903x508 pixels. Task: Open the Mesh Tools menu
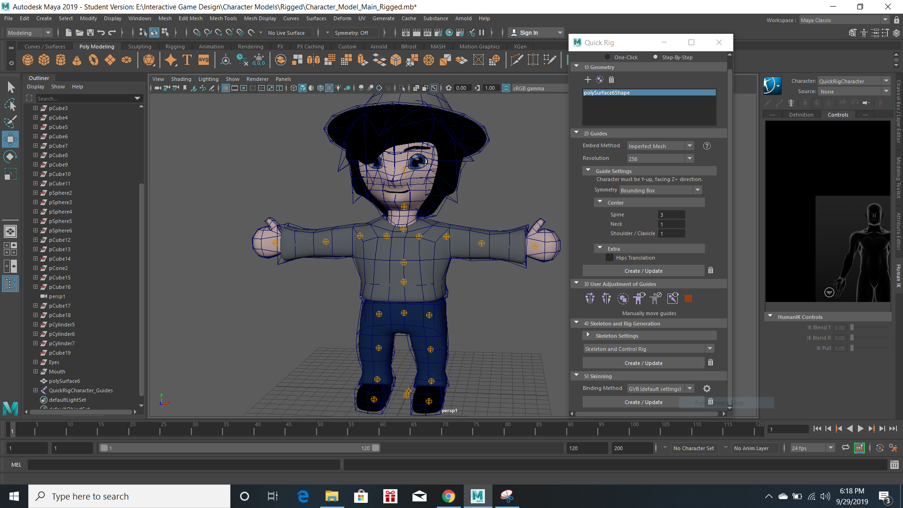223,18
